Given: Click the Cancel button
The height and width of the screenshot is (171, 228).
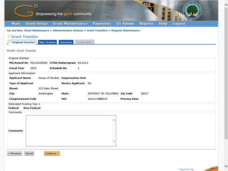Looking at the screenshot, I should 29,154.
